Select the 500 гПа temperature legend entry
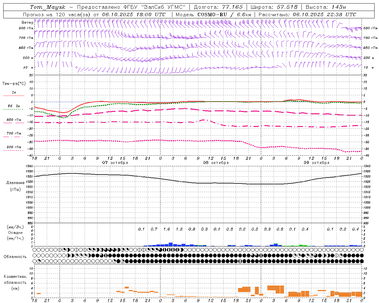This screenshot has height=303, width=379. coord(14,147)
